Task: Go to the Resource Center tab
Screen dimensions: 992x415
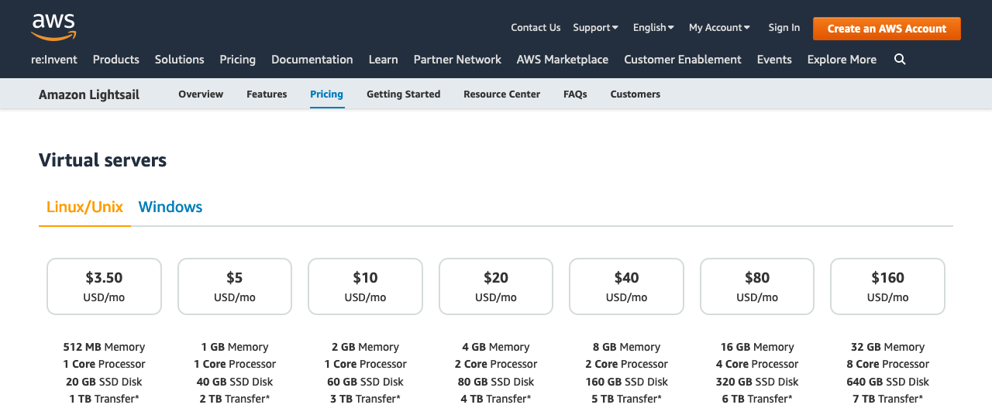Action: point(501,94)
